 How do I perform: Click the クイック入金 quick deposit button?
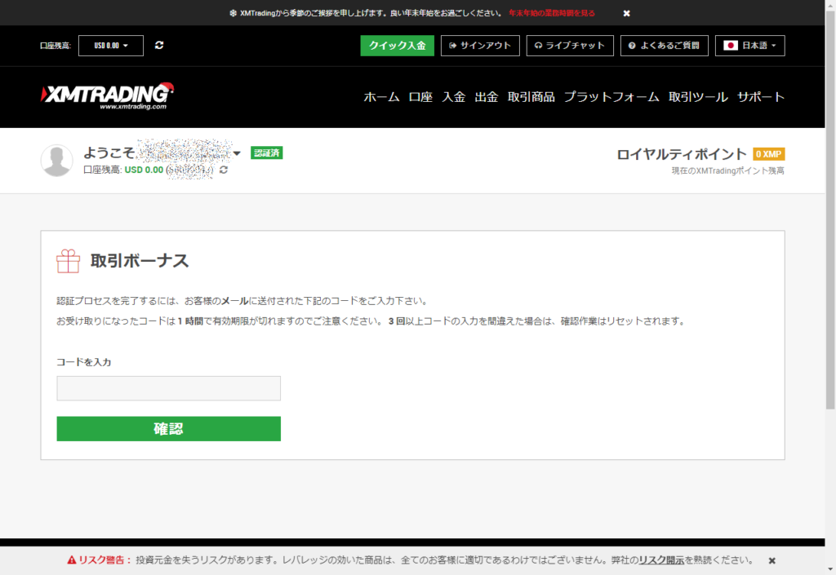coord(398,46)
